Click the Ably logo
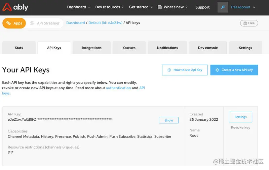This screenshot has height=170, width=269. pyautogui.click(x=15, y=7)
